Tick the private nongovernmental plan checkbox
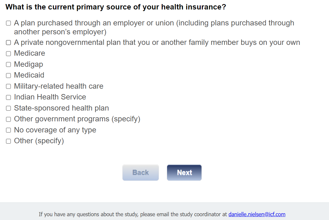This screenshot has width=329, height=220. [8, 43]
